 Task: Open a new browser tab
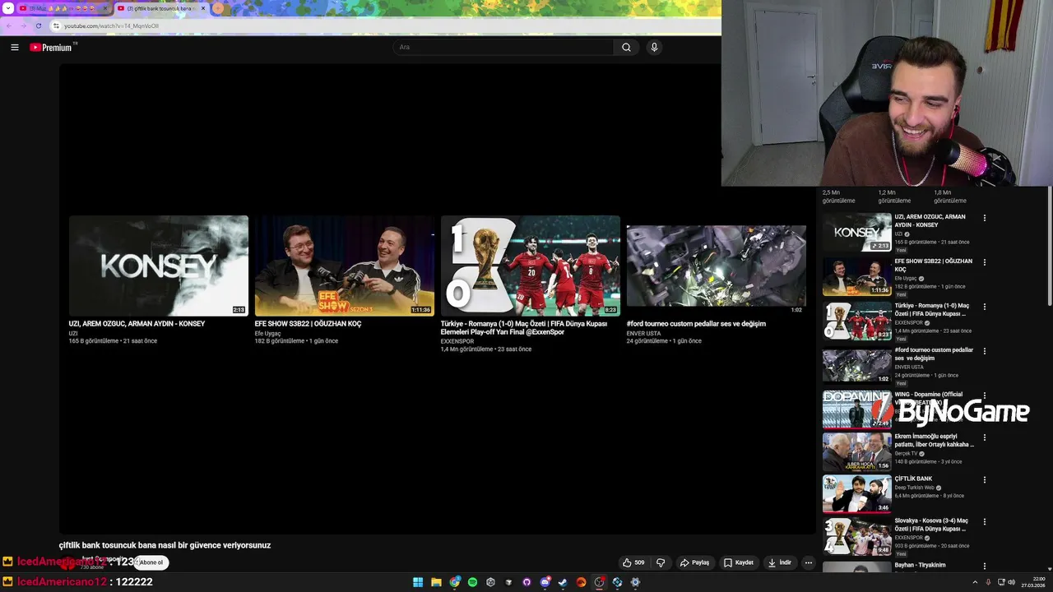click(x=218, y=8)
